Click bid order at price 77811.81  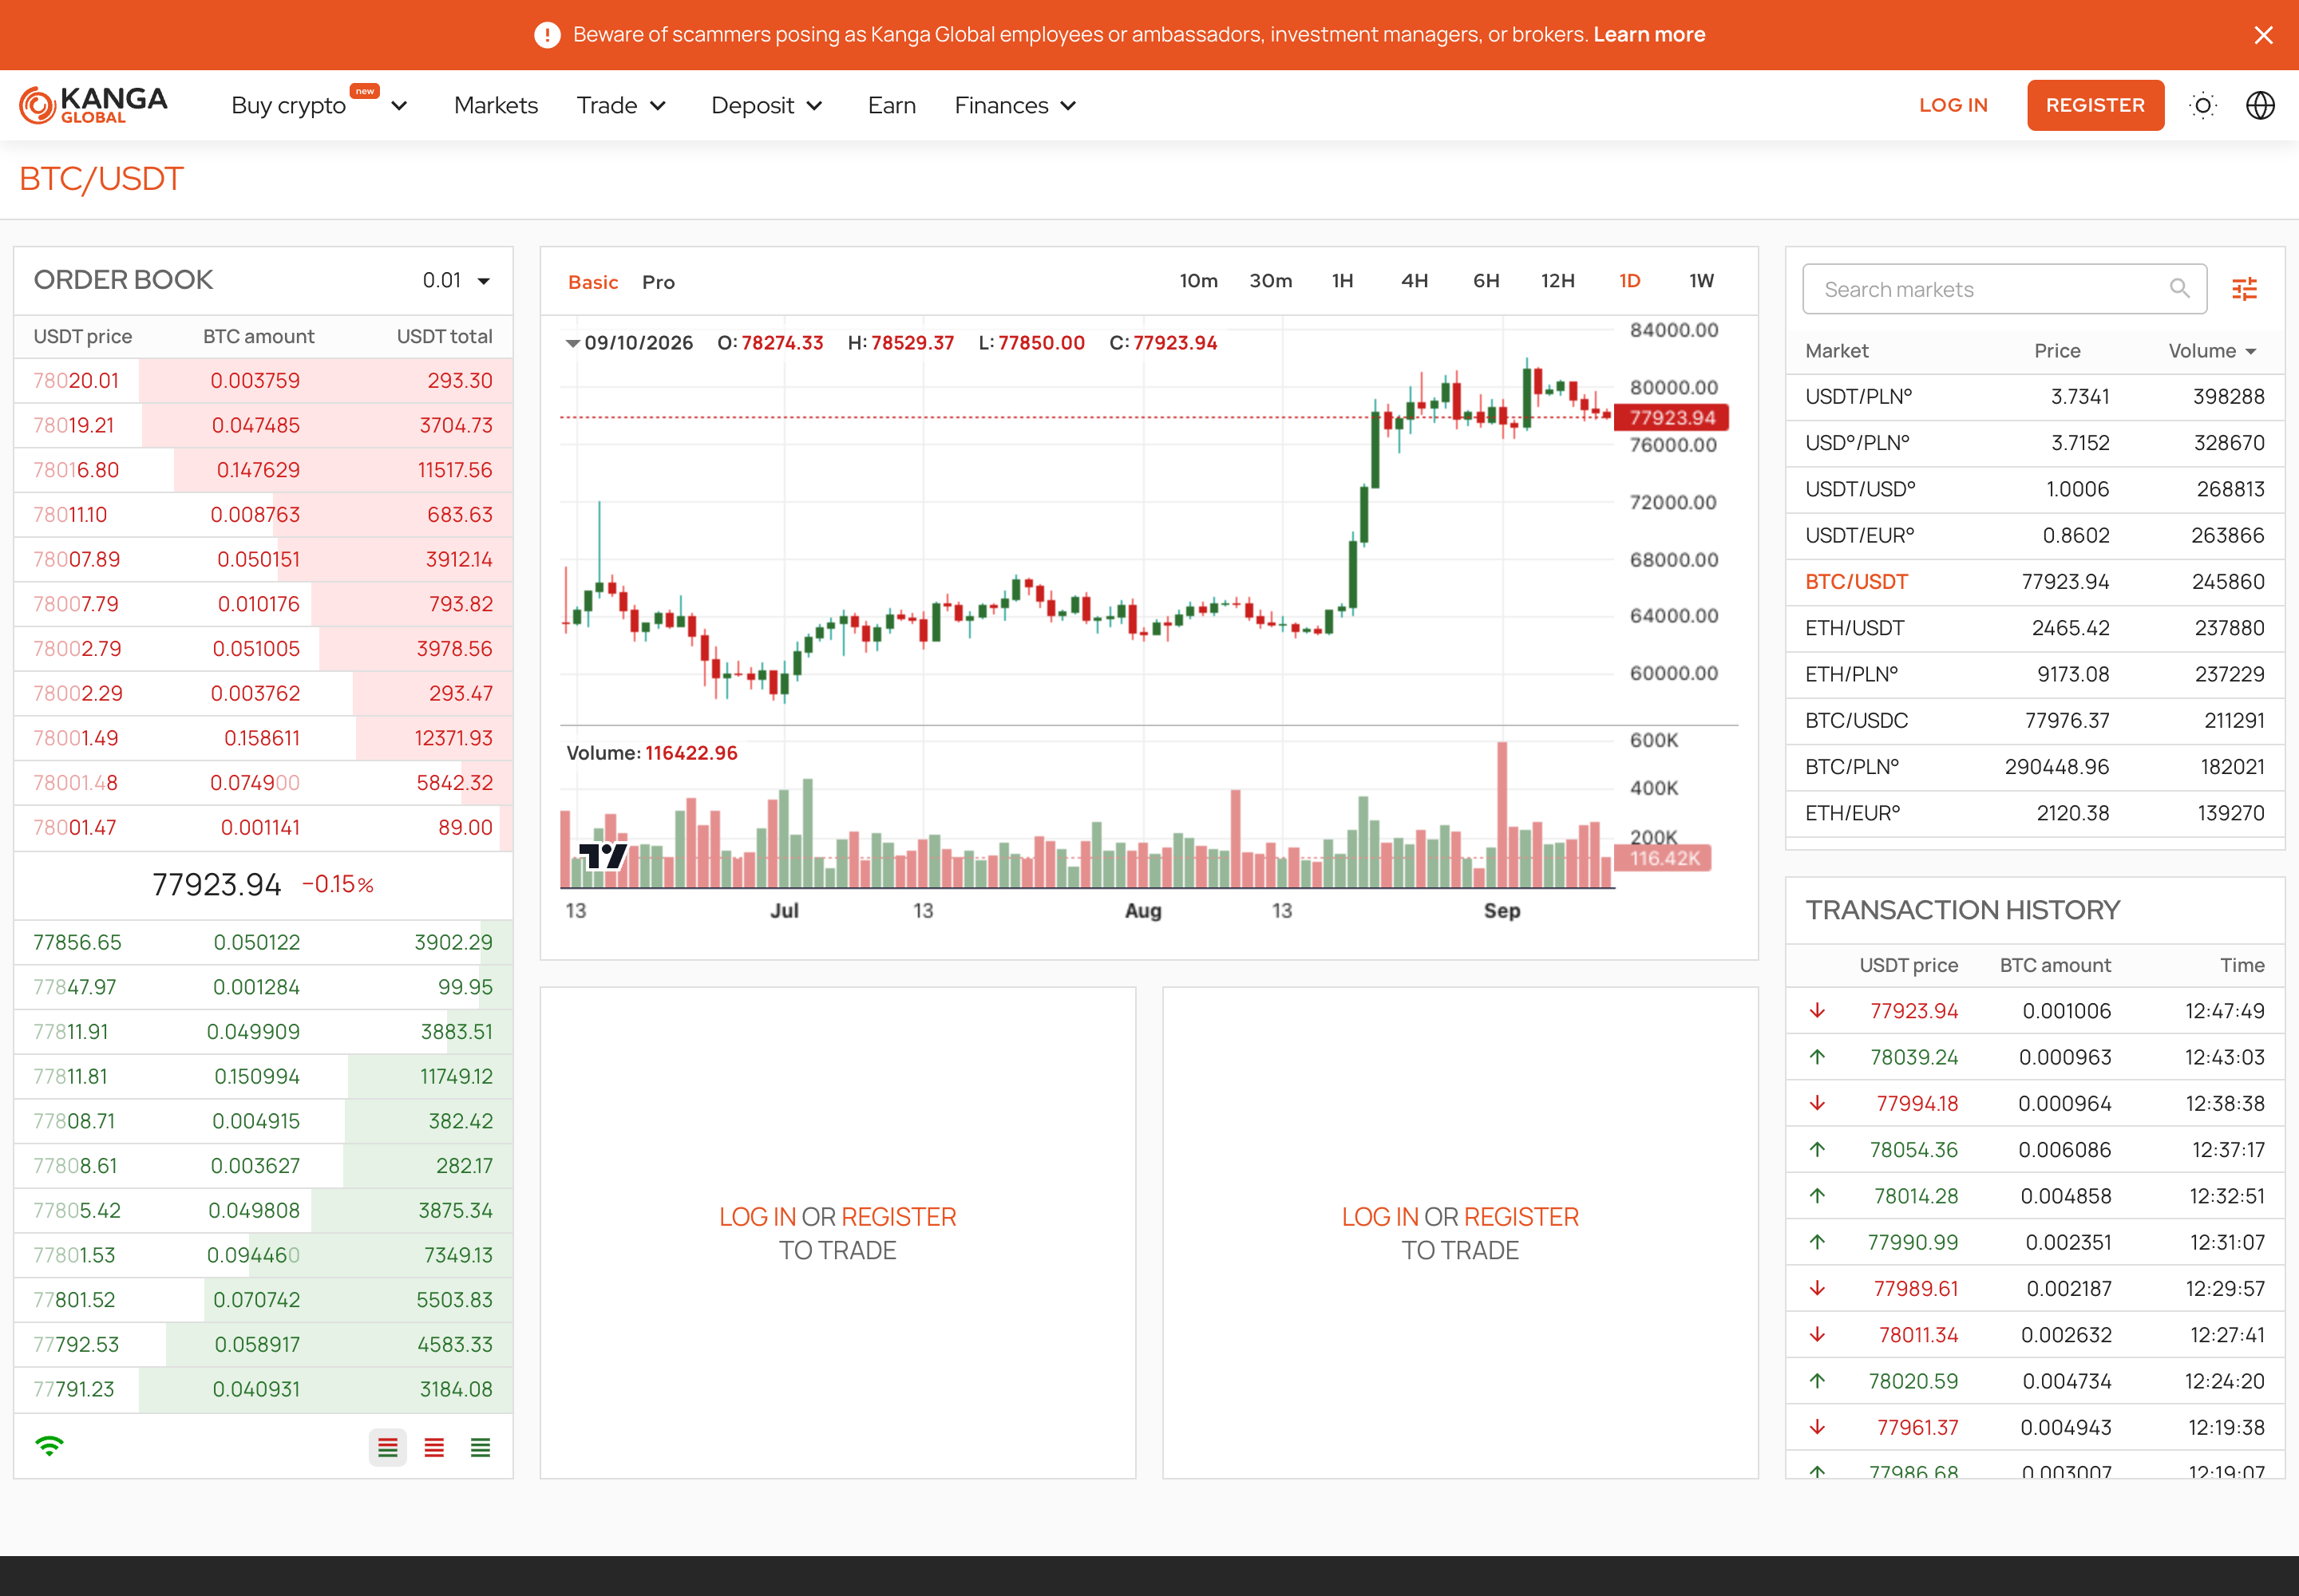pyautogui.click(x=263, y=1077)
